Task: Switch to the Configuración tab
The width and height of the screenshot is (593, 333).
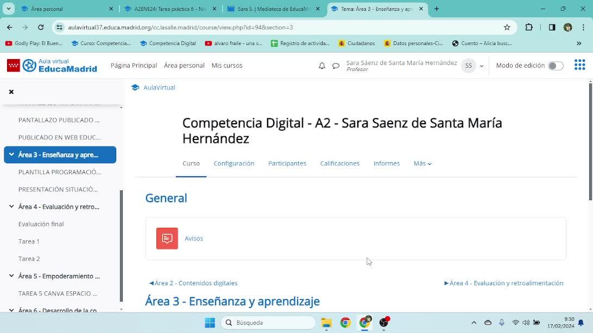Action: pyautogui.click(x=234, y=163)
